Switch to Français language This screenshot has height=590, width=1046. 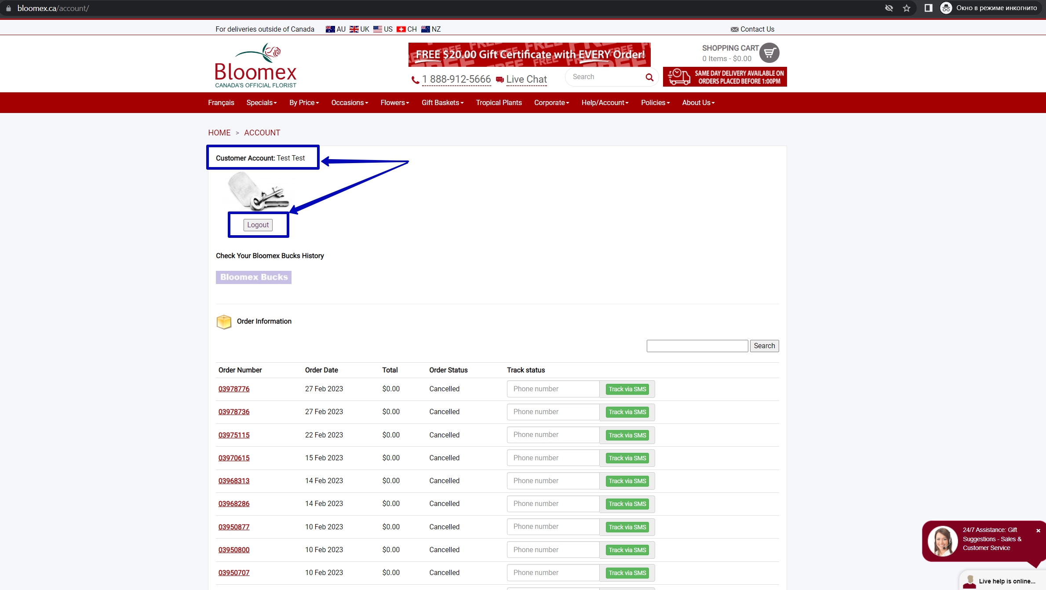tap(221, 102)
